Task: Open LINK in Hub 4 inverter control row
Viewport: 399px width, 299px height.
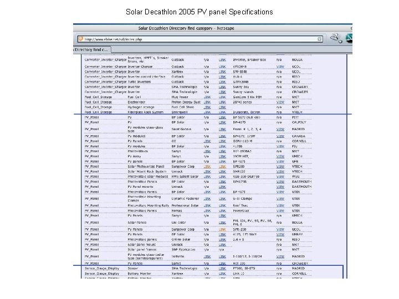Action: point(222,77)
